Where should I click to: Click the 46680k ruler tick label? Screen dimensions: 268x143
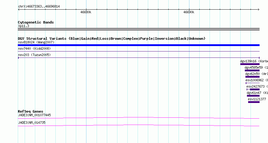point(86,12)
